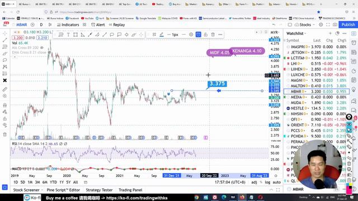
Task: Open the go-to-date calendar icon
Action: tap(86, 183)
